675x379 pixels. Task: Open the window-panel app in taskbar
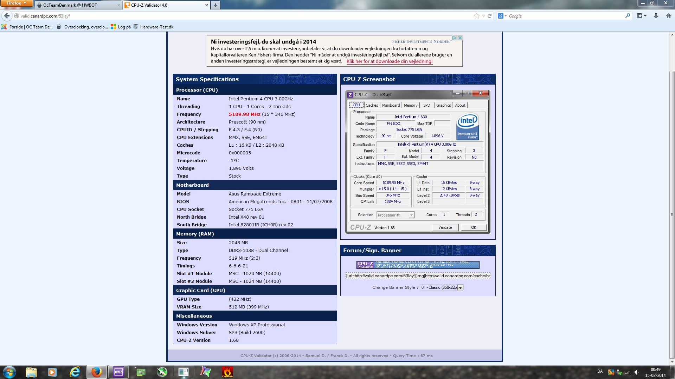click(x=184, y=372)
